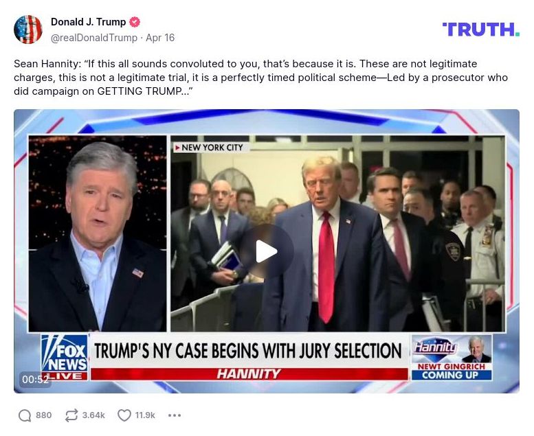Click the Apr 16 post date

point(160,38)
